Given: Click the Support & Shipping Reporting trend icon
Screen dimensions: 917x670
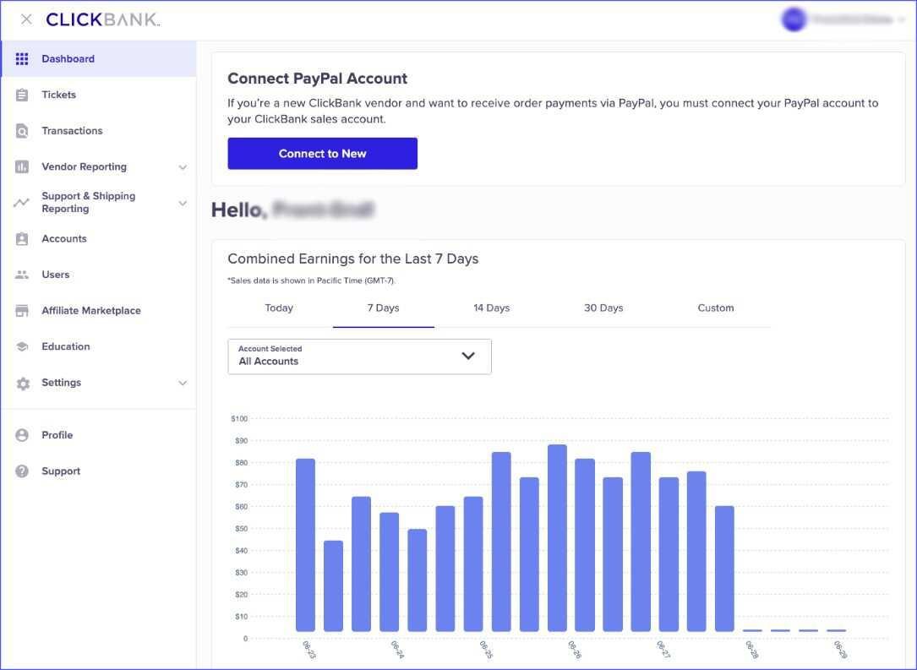Looking at the screenshot, I should (22, 202).
